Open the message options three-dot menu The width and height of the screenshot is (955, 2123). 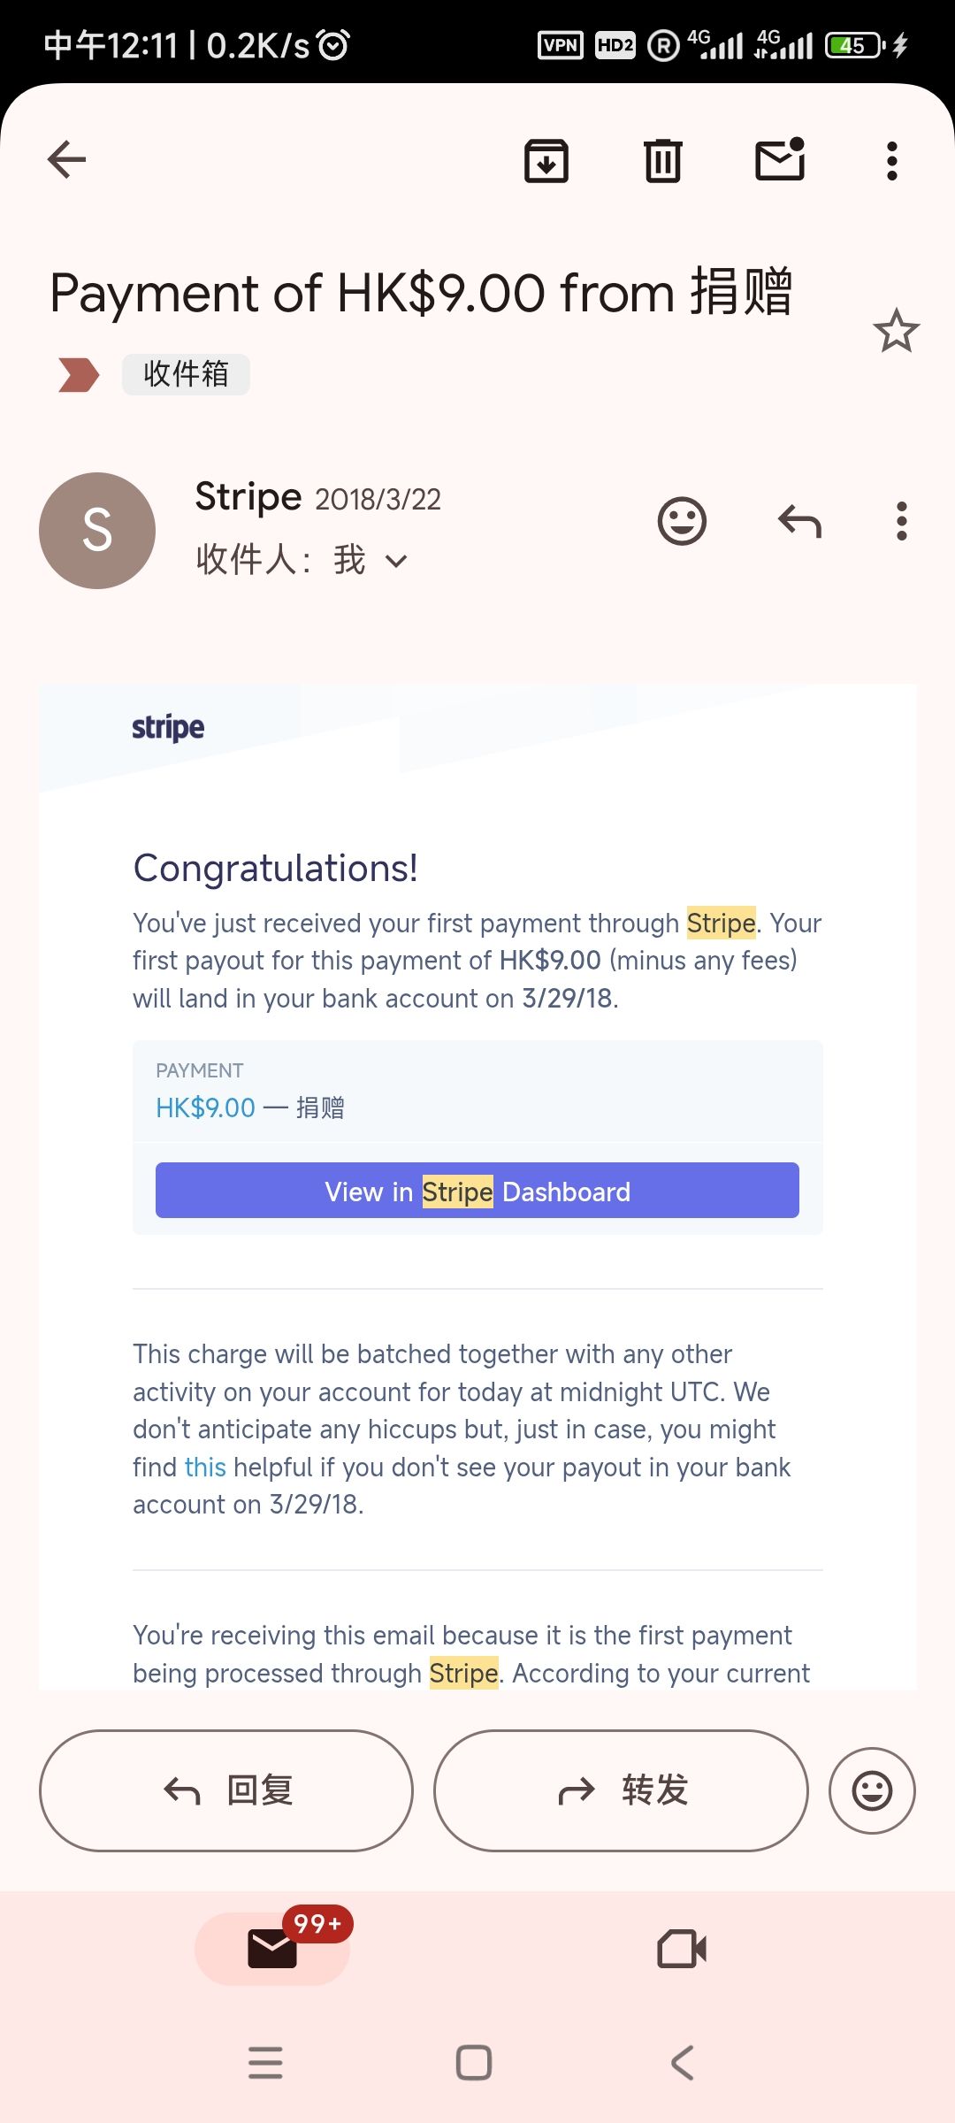(x=902, y=521)
